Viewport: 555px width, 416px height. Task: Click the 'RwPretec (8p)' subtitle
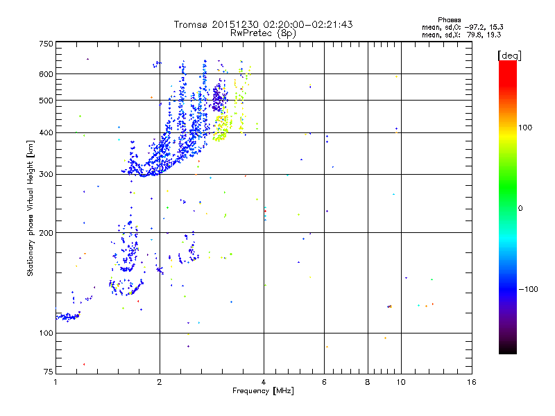pos(263,33)
